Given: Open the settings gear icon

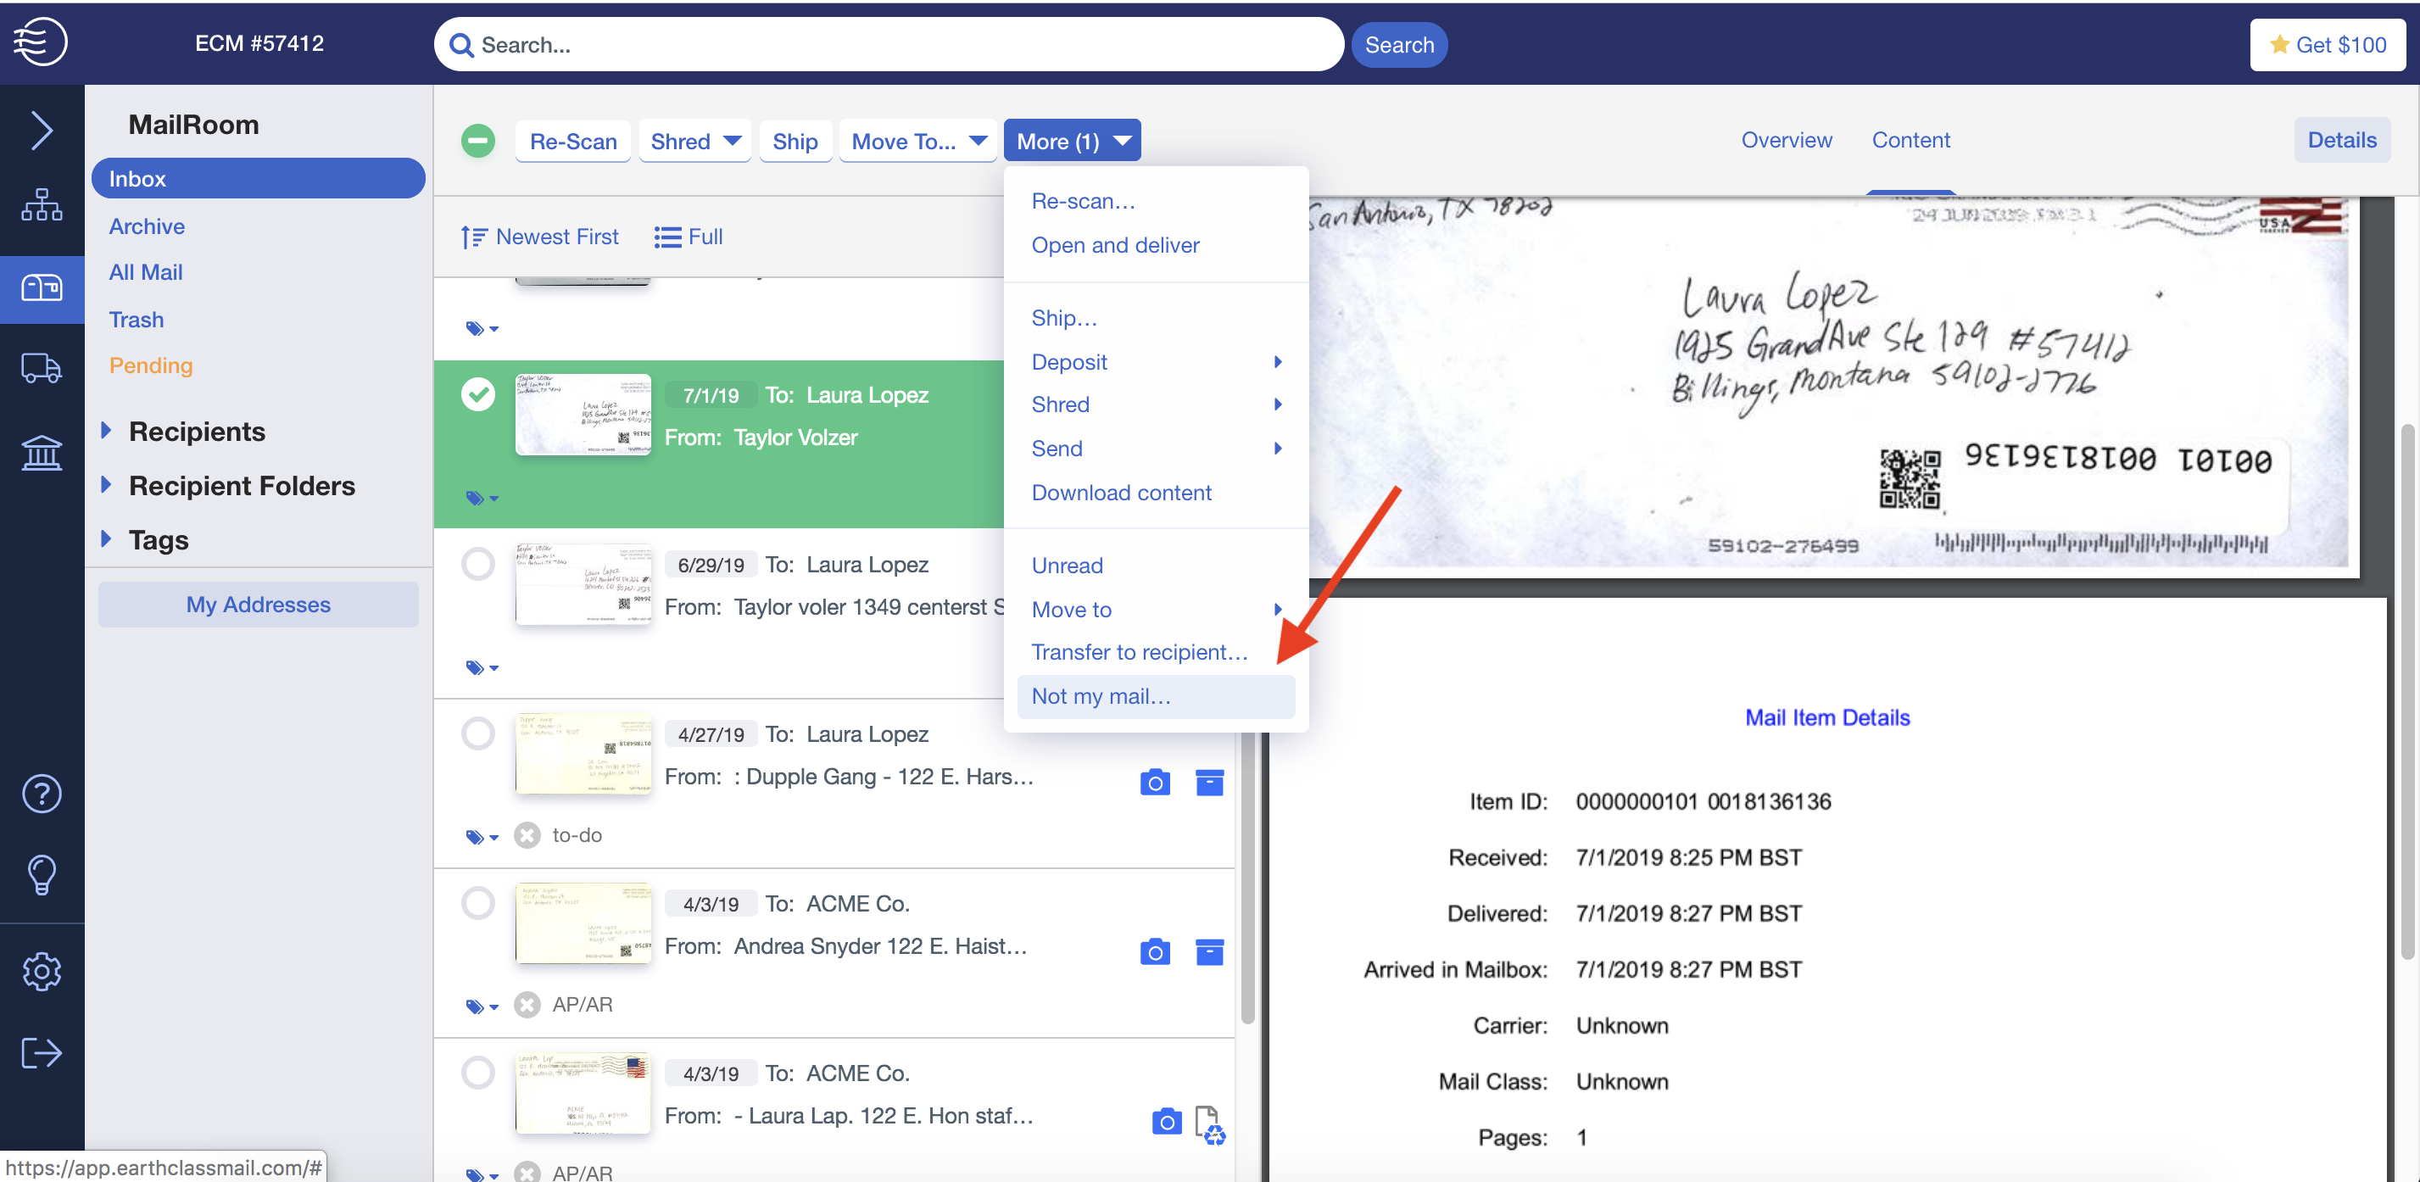Looking at the screenshot, I should (42, 971).
